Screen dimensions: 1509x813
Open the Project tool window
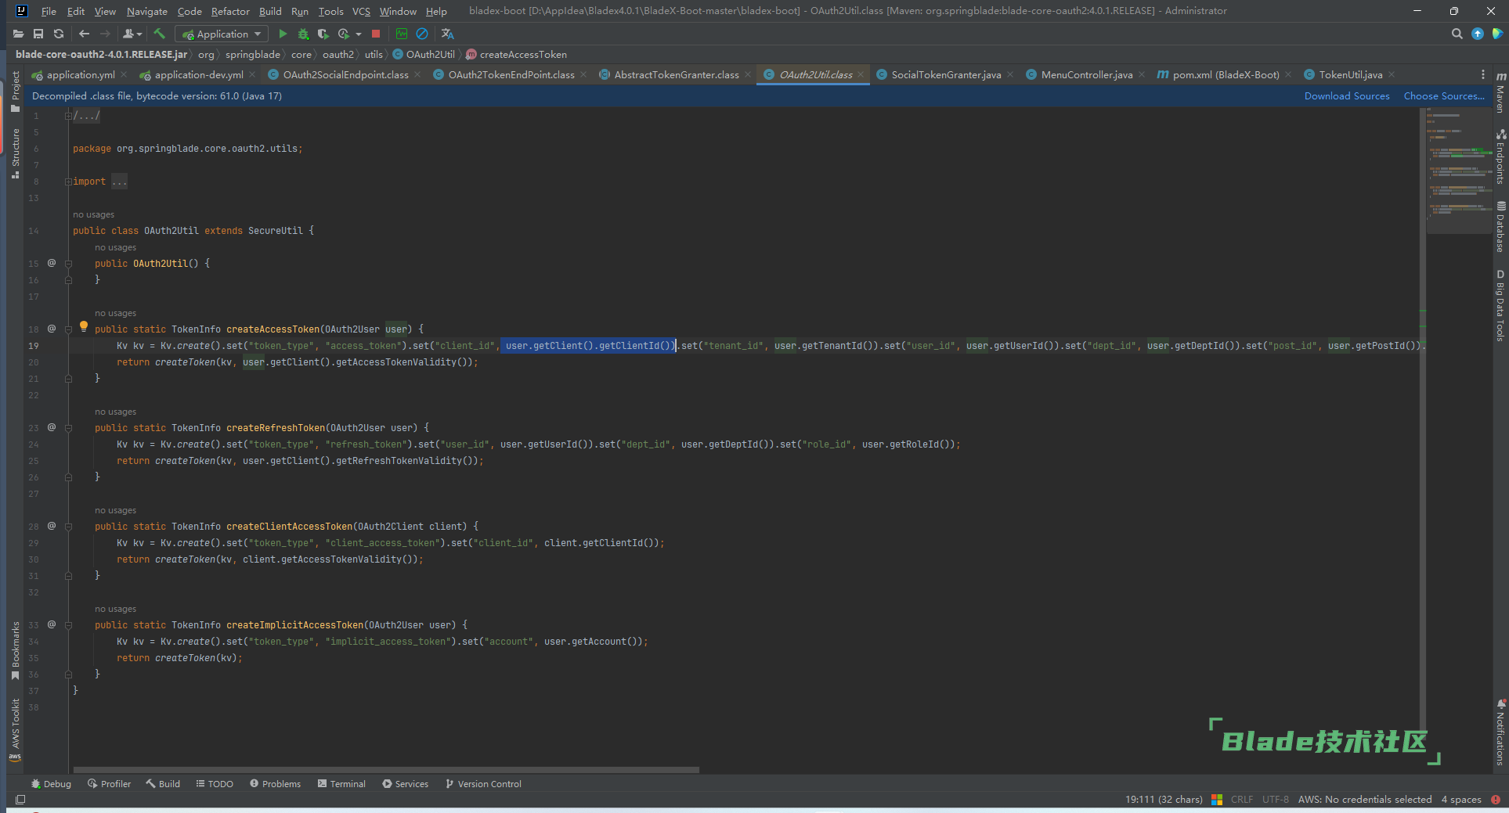(x=16, y=91)
